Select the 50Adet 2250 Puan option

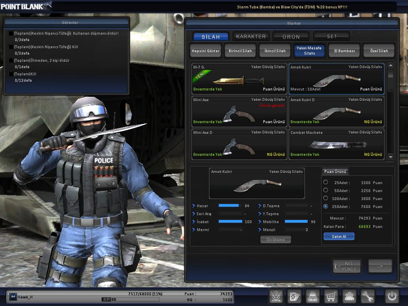click(x=326, y=190)
